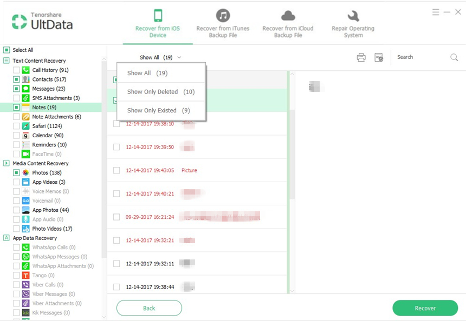Enable the Calendar (90) checkbox
The image size is (466, 321).
[16, 136]
